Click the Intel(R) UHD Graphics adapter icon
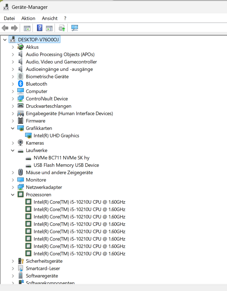 click(x=28, y=136)
